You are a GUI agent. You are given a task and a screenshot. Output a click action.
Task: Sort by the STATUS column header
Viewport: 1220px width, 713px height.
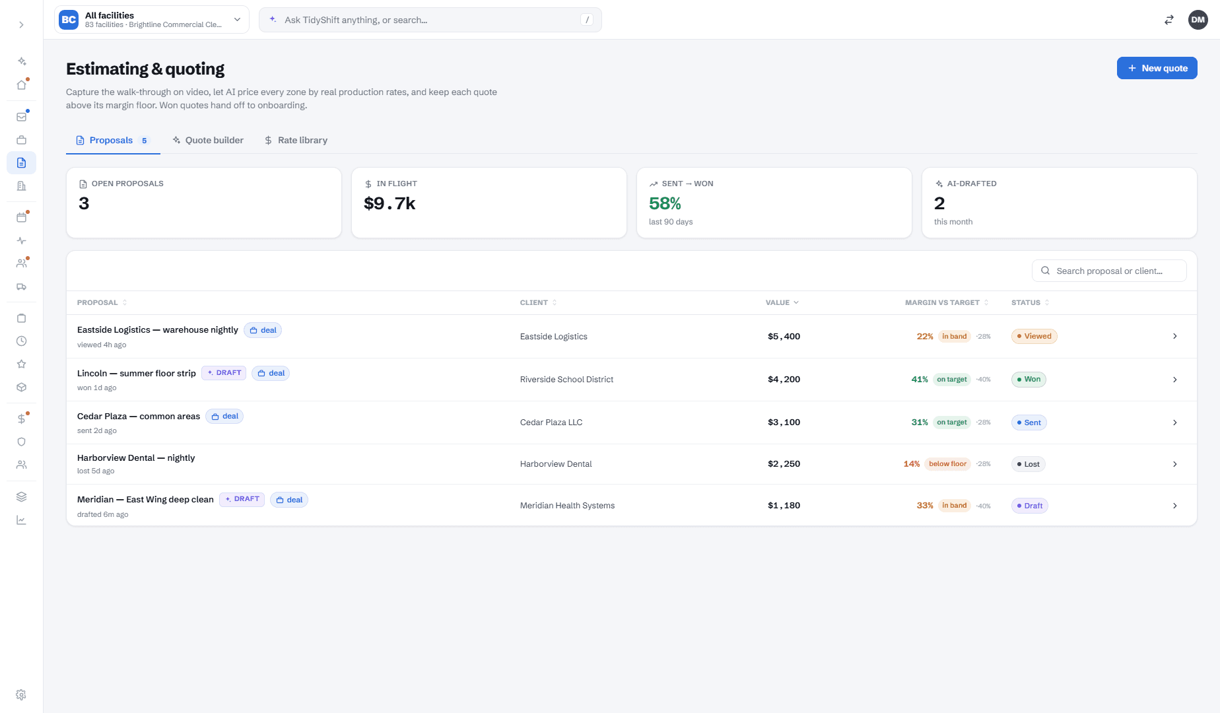coord(1031,302)
